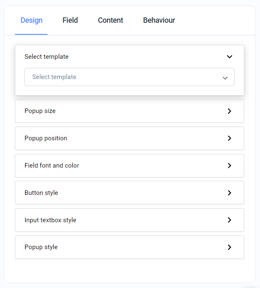Viewport: 260px width, 288px height.
Task: Click the template dropdown's down arrow
Action: (225, 77)
